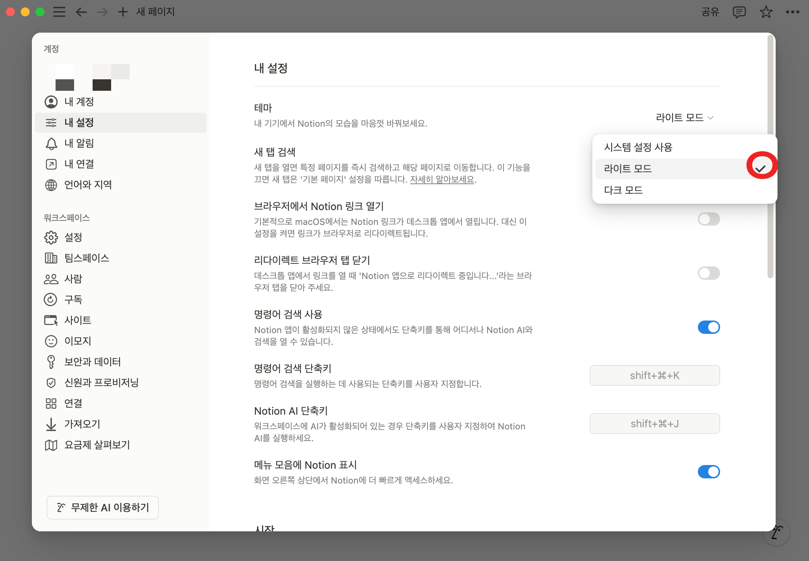Screen dimensions: 809x561
Task: Expand the 라이트 모드 theme dropdown
Action: pos(684,118)
